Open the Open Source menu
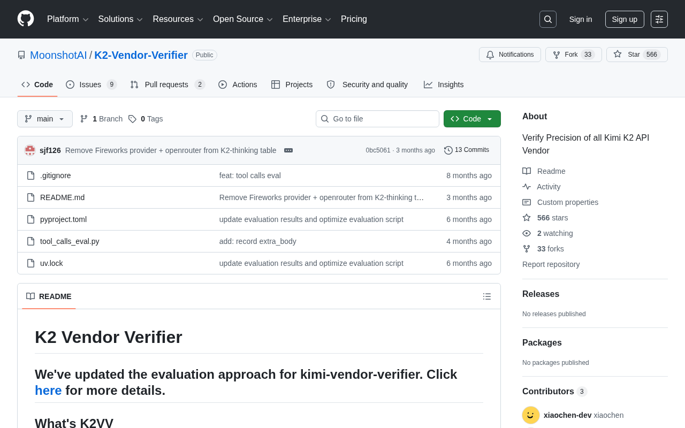 243,19
